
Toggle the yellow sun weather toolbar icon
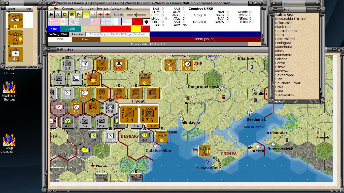coord(86,15)
